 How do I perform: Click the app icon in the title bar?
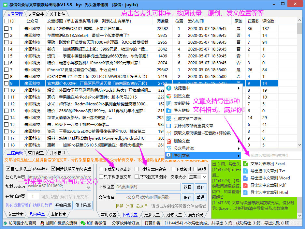click(5, 5)
